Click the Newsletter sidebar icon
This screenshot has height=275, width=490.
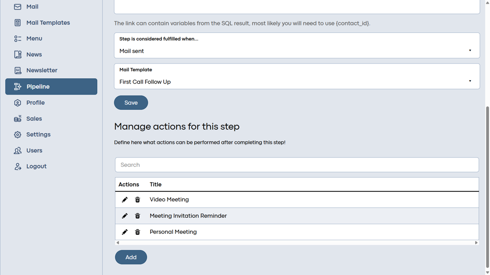pos(18,71)
